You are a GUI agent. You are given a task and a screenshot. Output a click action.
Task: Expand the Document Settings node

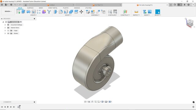point(5,25)
